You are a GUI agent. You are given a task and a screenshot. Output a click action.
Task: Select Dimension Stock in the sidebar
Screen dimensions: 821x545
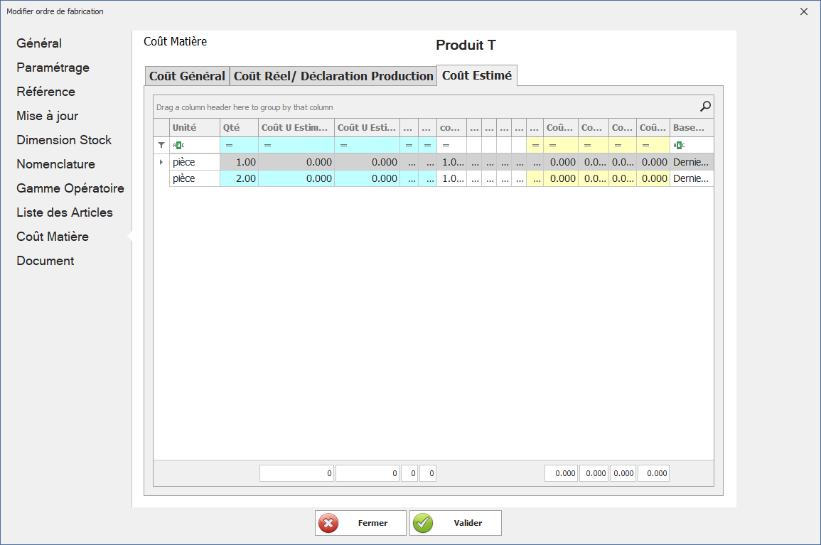(64, 140)
